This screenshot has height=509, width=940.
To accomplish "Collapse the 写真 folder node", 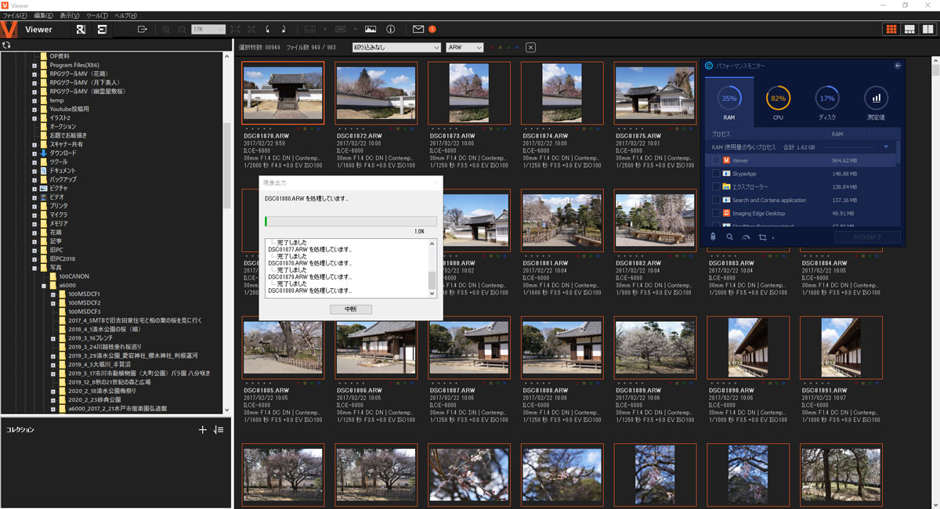I will pyautogui.click(x=34, y=267).
